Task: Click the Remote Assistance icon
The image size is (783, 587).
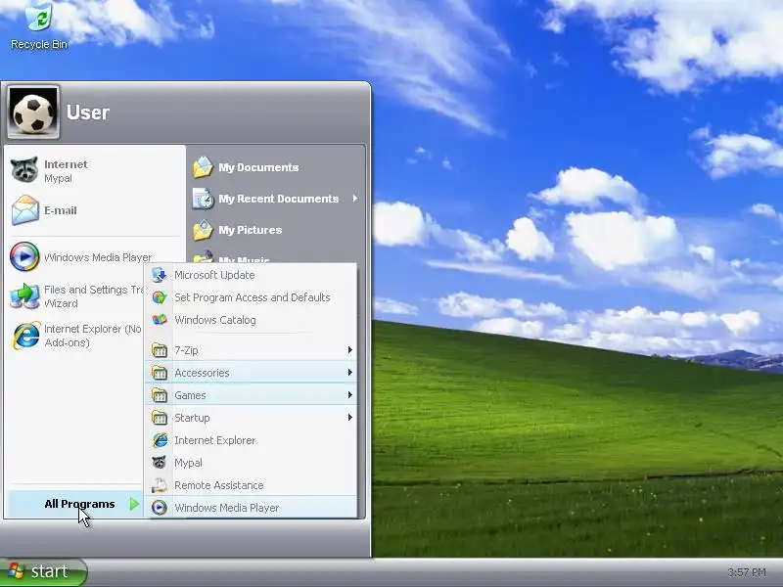Action: click(160, 485)
